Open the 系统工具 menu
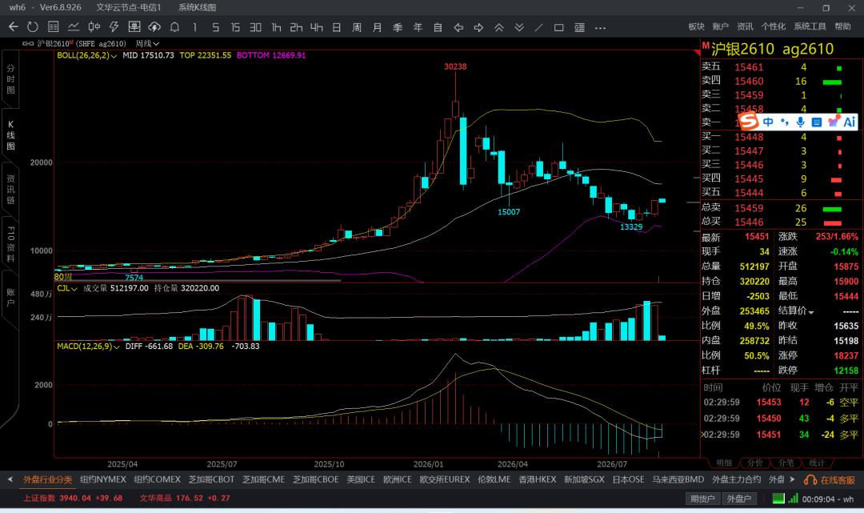 click(x=810, y=26)
